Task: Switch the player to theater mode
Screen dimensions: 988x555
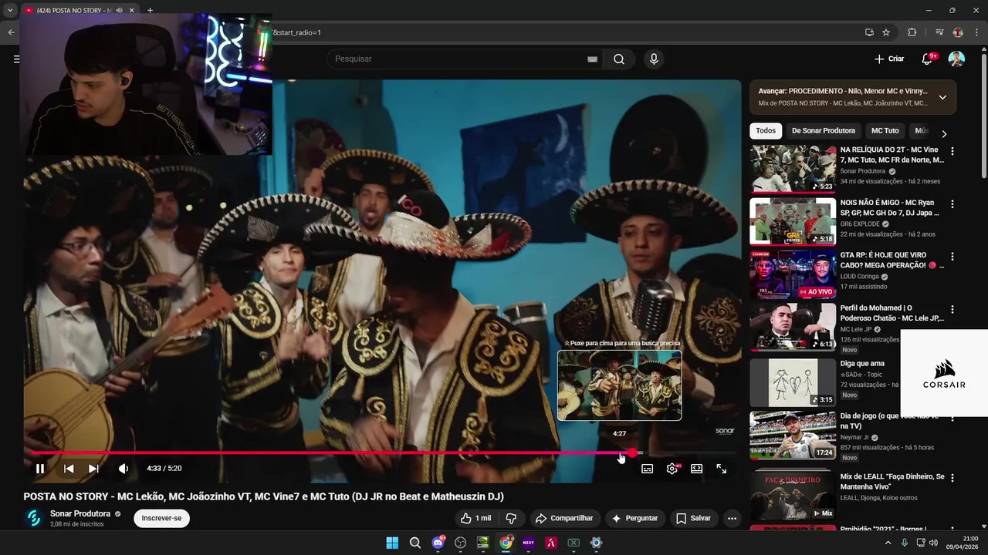Action: [x=697, y=469]
